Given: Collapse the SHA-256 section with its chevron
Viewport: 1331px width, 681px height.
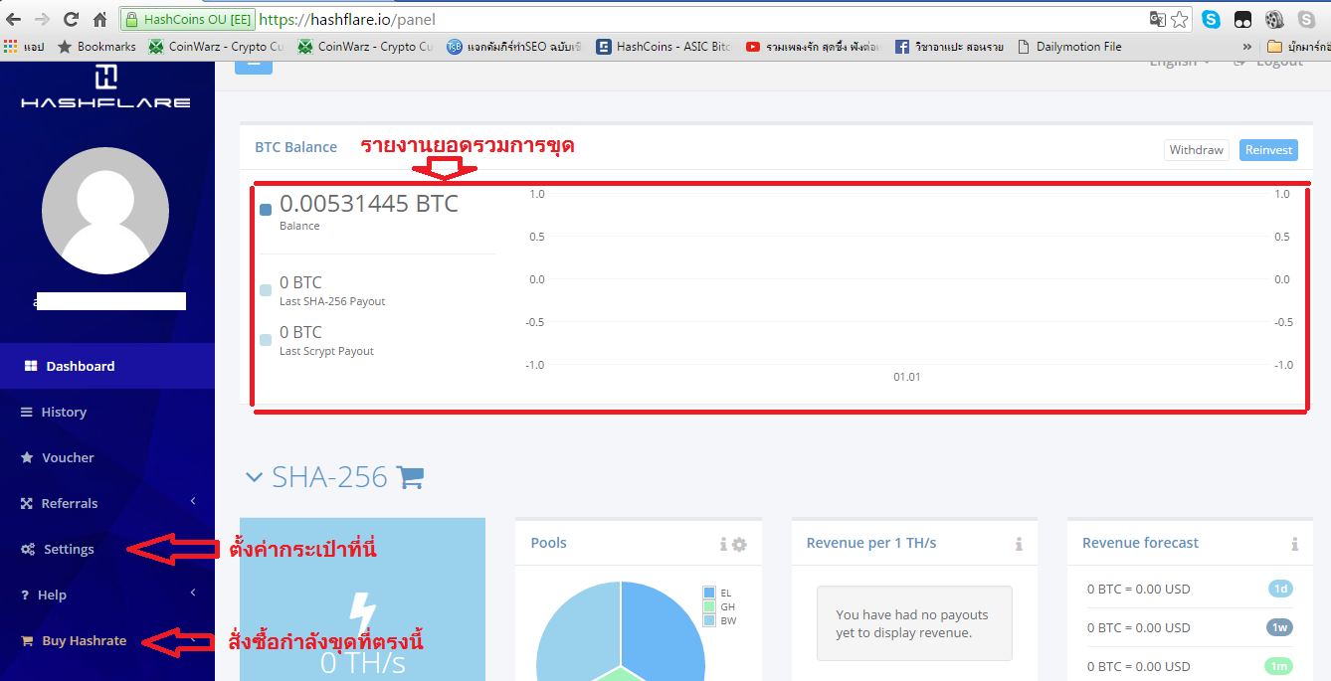Looking at the screenshot, I should [x=254, y=478].
